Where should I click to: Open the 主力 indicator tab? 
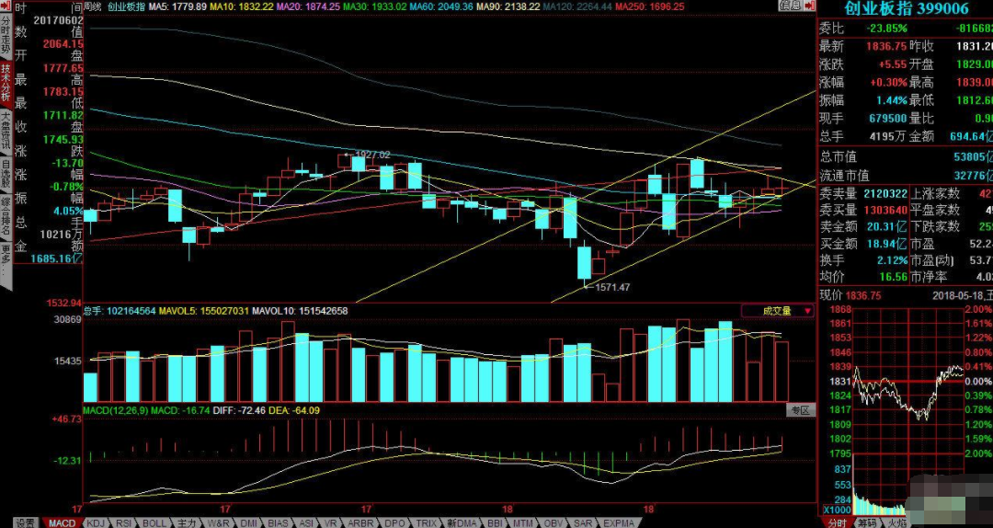186,522
